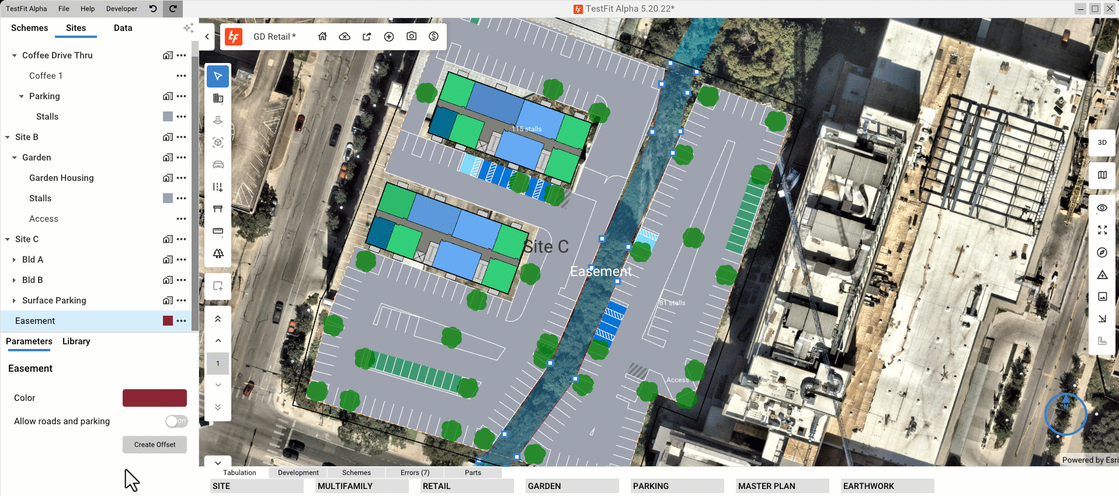Image resolution: width=1119 pixels, height=496 pixels.
Task: Collapse the Site B tree node
Action: [7, 137]
